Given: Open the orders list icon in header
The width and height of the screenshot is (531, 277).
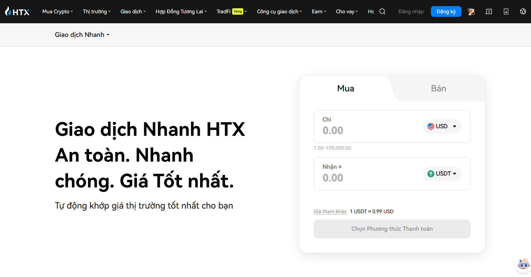Looking at the screenshot, I should (x=489, y=11).
